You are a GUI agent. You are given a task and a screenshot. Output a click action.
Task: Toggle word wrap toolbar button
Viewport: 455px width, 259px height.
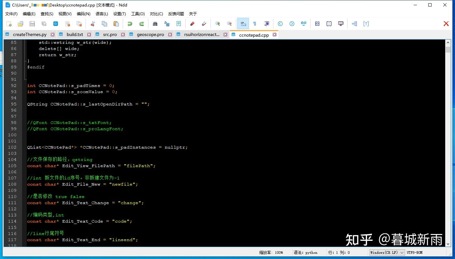point(243,24)
